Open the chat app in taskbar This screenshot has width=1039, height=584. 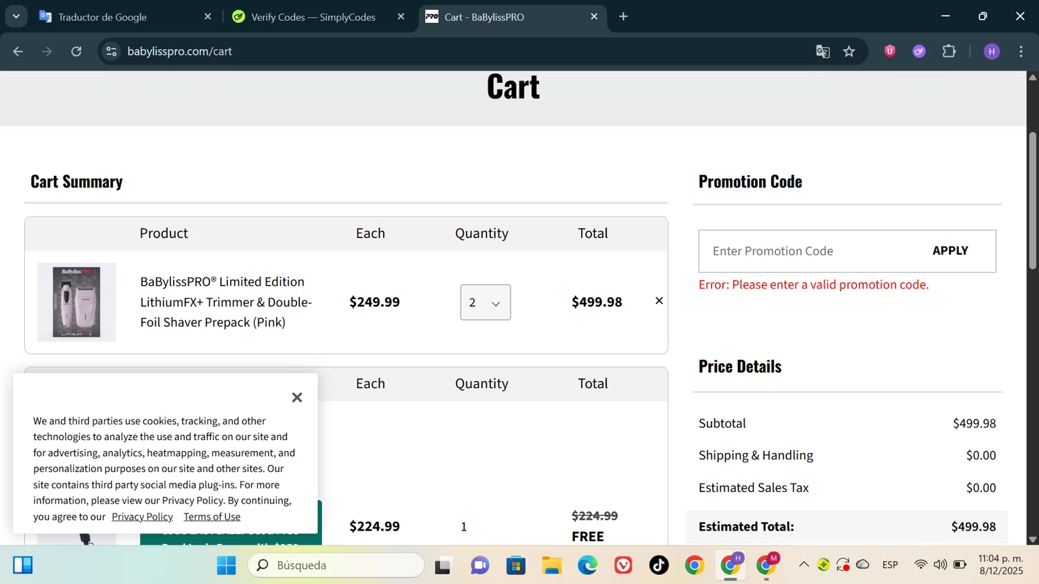pyautogui.click(x=480, y=565)
